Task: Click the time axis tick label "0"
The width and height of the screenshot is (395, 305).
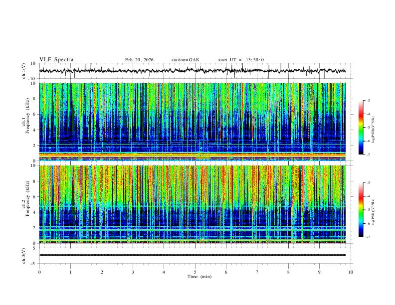Action: pos(39,272)
